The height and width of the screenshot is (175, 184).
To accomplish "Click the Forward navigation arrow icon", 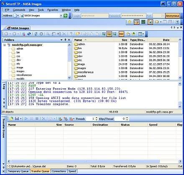I will coord(14,34).
